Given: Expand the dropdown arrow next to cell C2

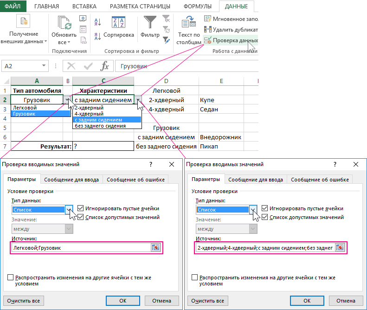Looking at the screenshot, I should (x=138, y=100).
